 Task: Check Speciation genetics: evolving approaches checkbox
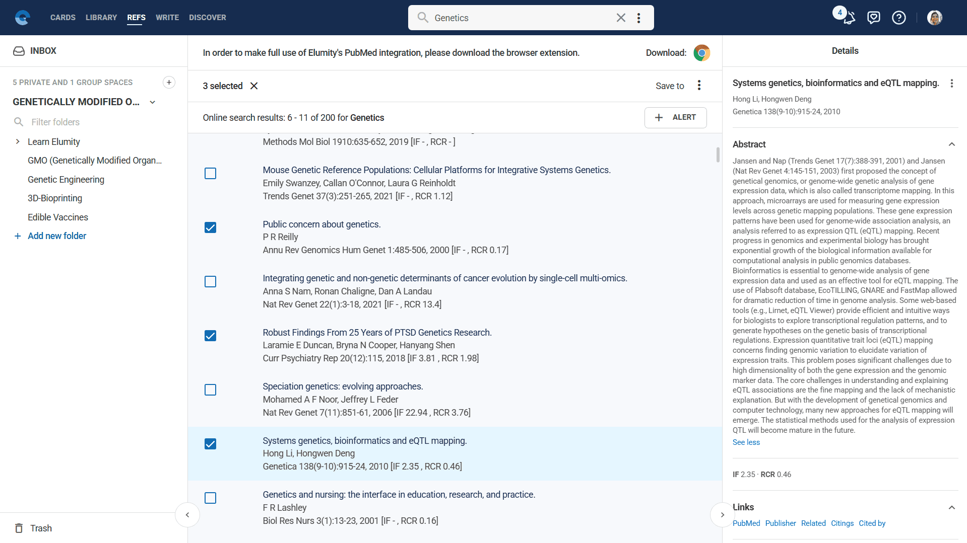pyautogui.click(x=210, y=390)
